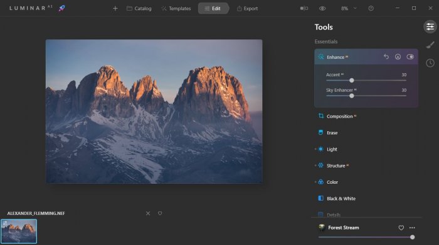
Task: Maximize the Luminar window
Action: (x=414, y=8)
